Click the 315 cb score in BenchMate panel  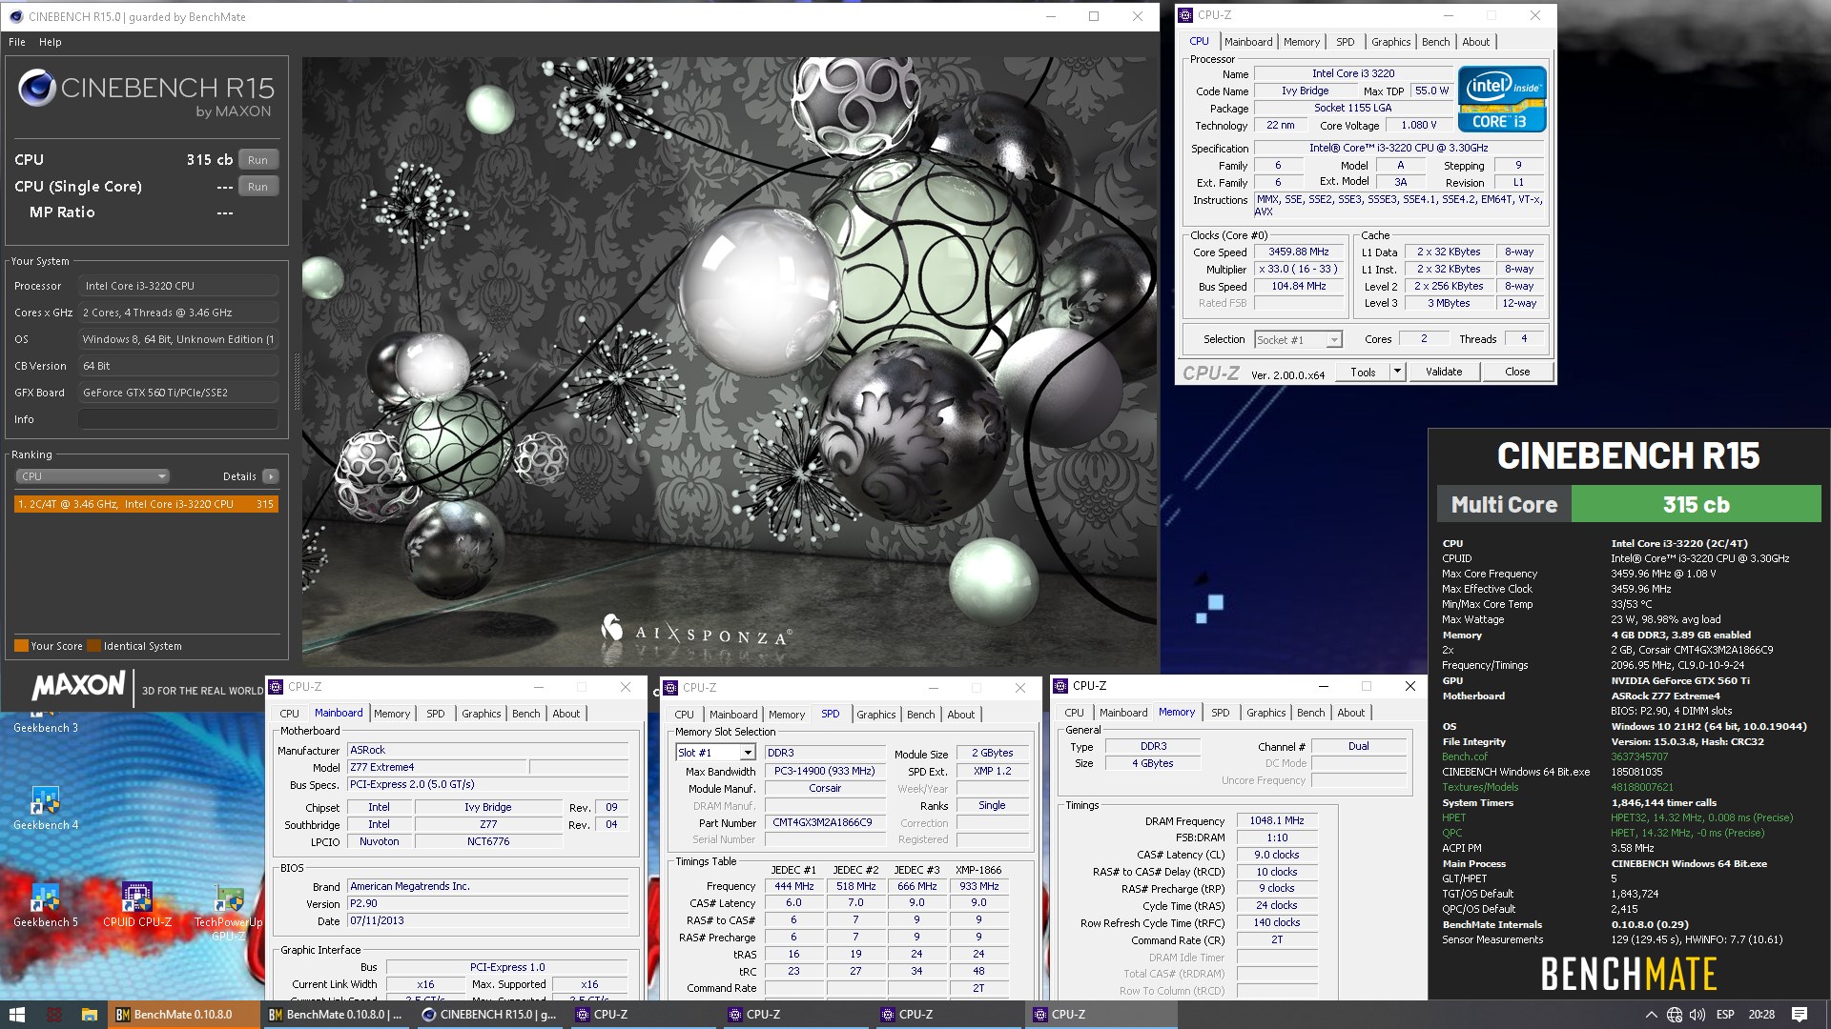click(x=1696, y=505)
